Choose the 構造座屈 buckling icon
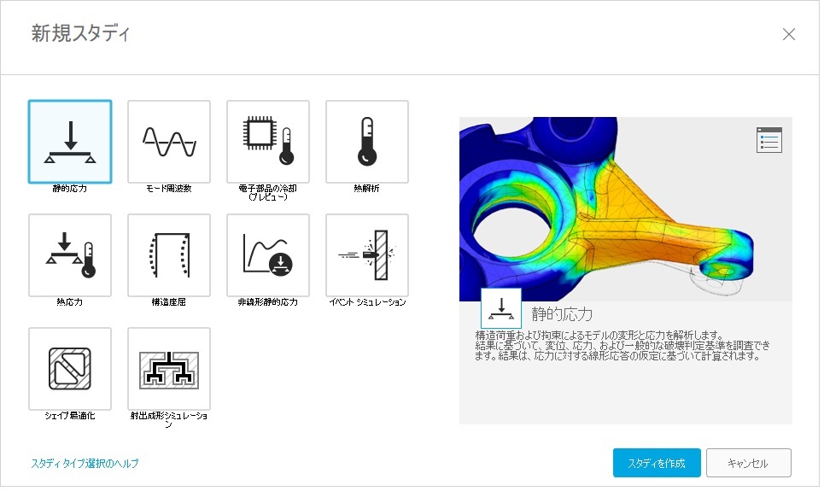Screen dimensions: 824x491 [x=169, y=255]
